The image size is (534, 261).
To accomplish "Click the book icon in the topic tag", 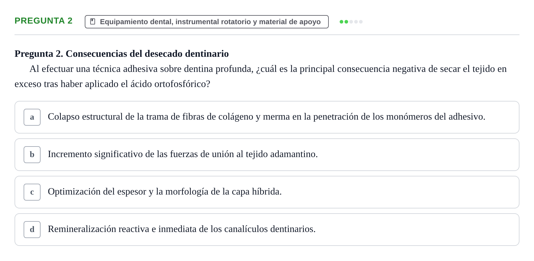I will coord(93,22).
